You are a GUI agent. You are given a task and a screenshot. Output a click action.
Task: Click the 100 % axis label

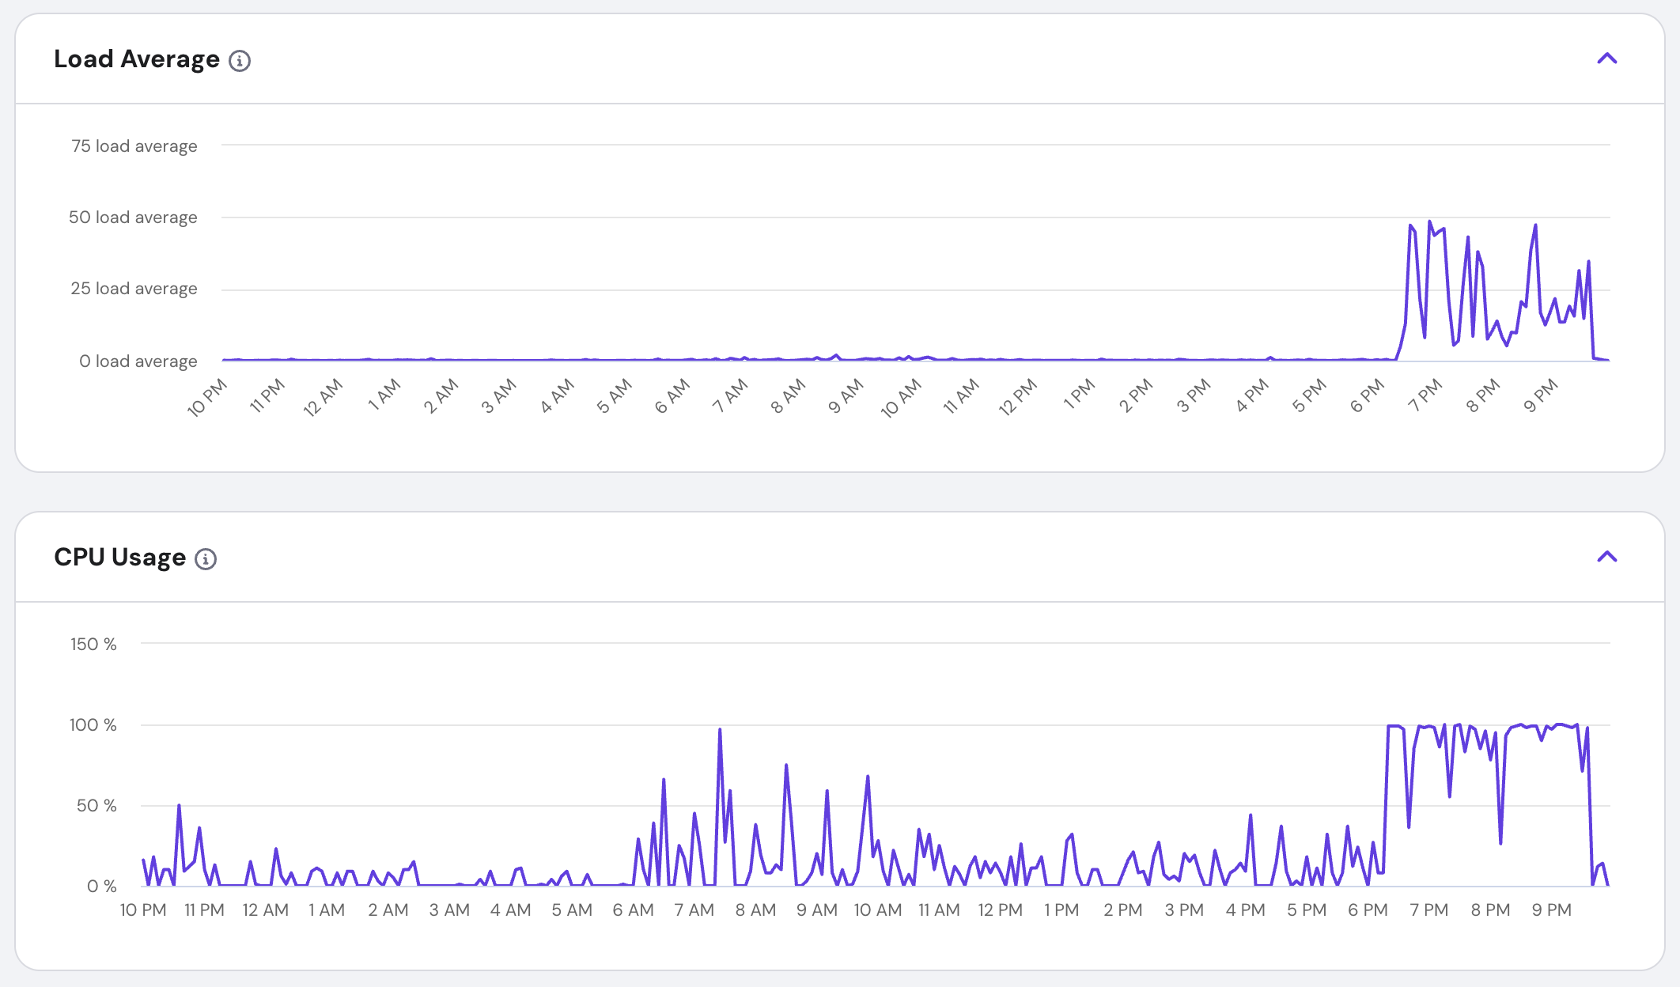coord(93,725)
